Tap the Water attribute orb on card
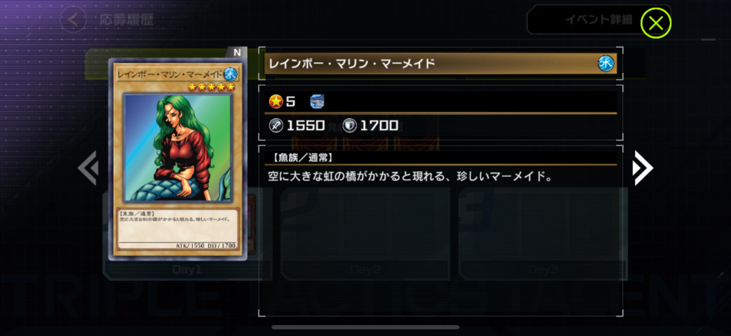This screenshot has width=731, height=336. click(x=230, y=74)
